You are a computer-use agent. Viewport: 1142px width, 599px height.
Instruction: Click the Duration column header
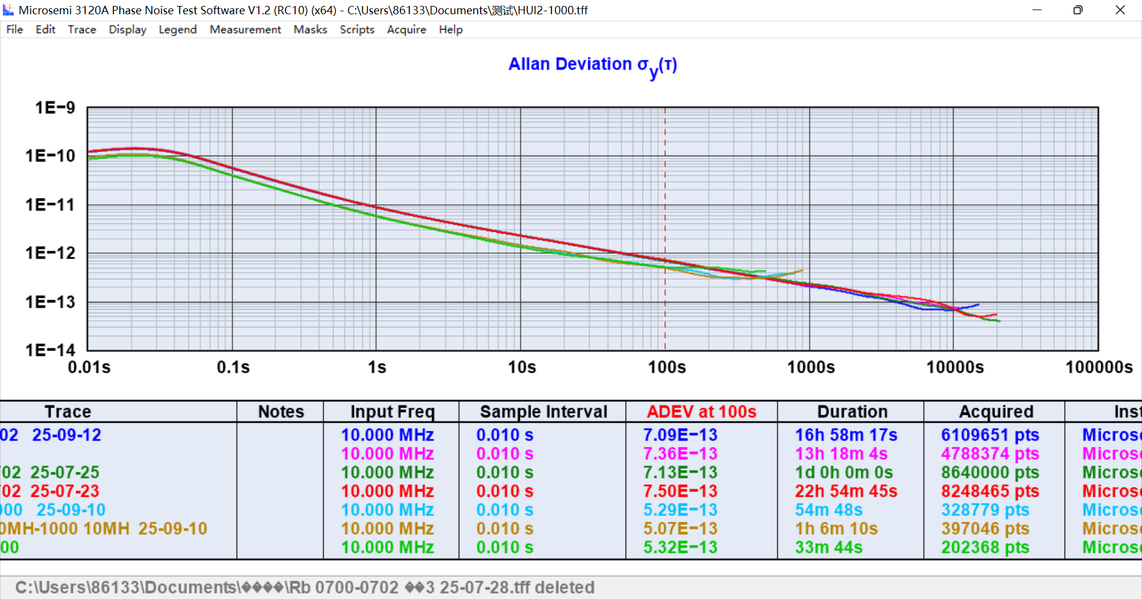tap(852, 412)
